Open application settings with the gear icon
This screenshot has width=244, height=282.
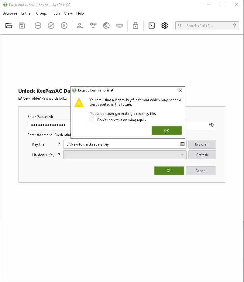click(164, 26)
